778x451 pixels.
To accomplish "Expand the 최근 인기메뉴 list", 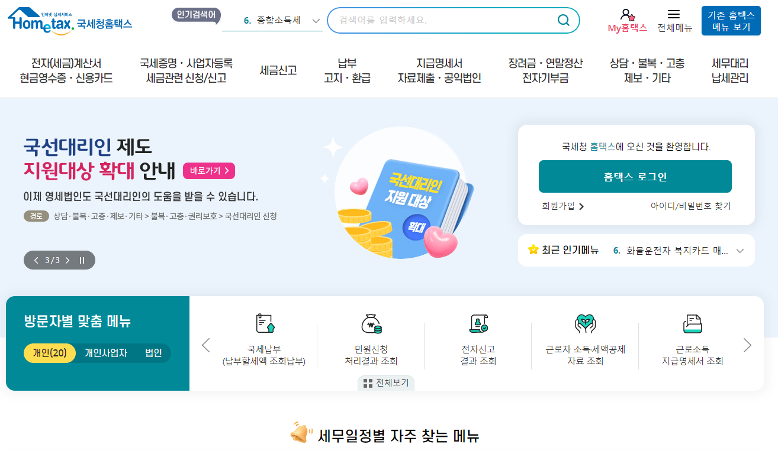I will click(740, 250).
